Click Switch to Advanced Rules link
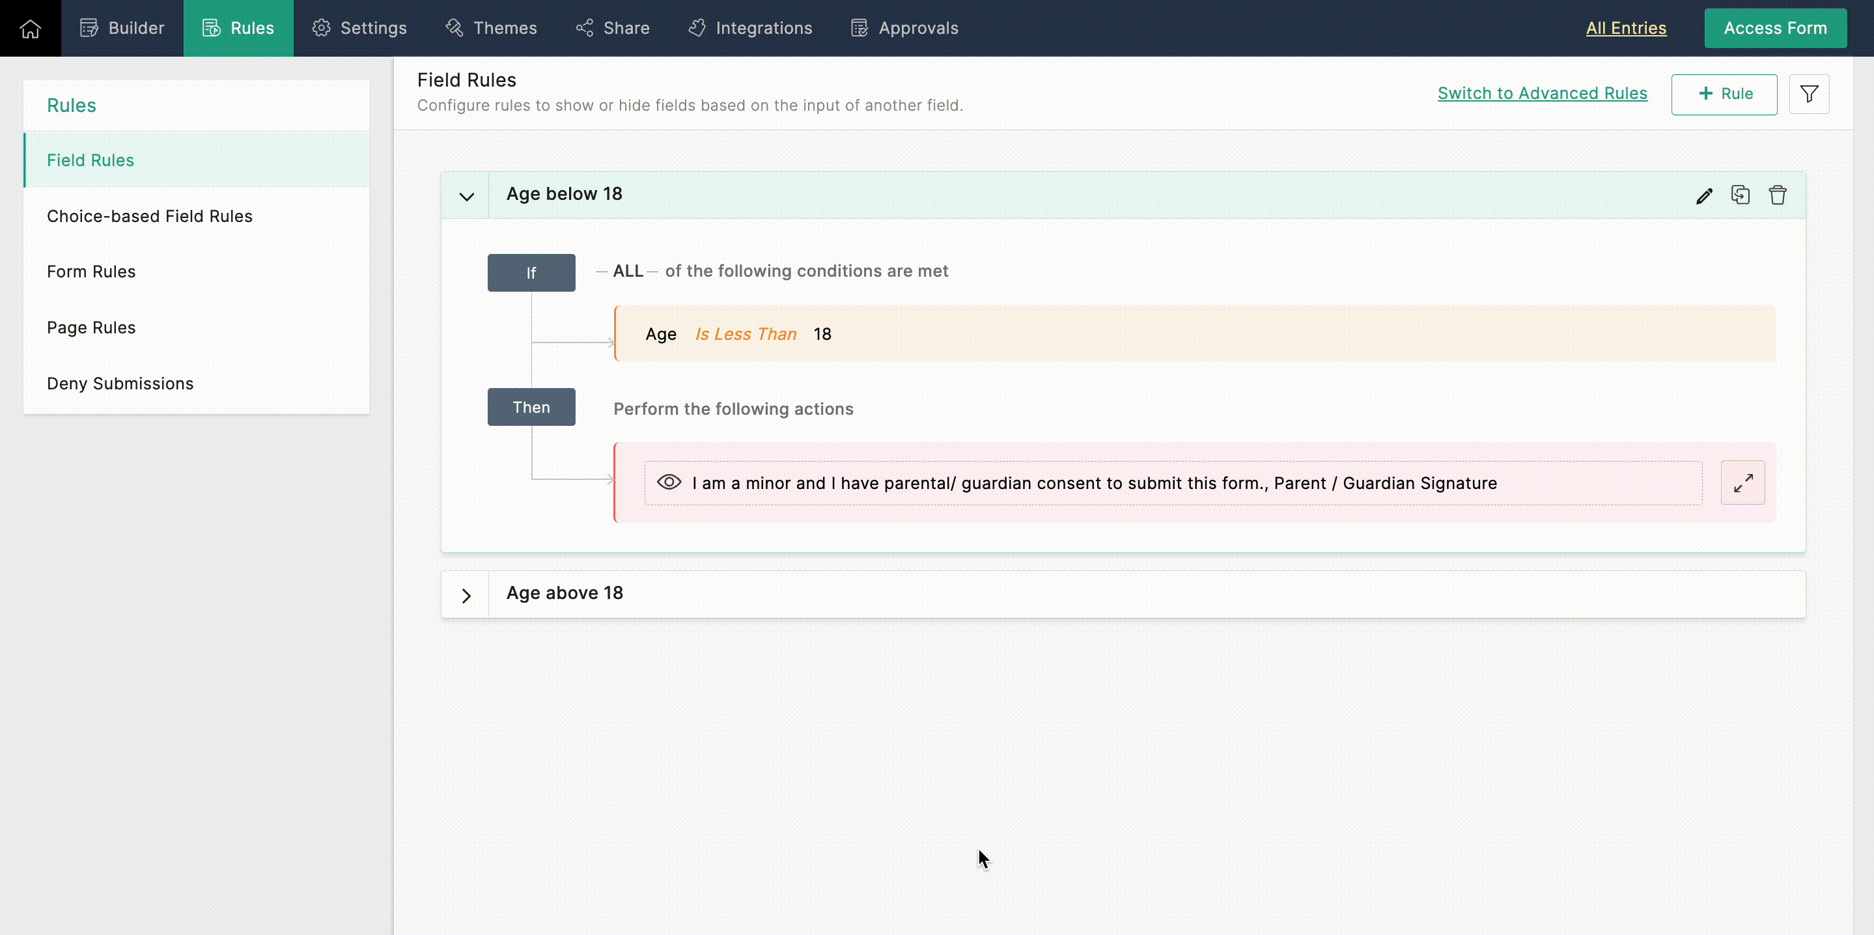The width and height of the screenshot is (1874, 935). pyautogui.click(x=1541, y=93)
